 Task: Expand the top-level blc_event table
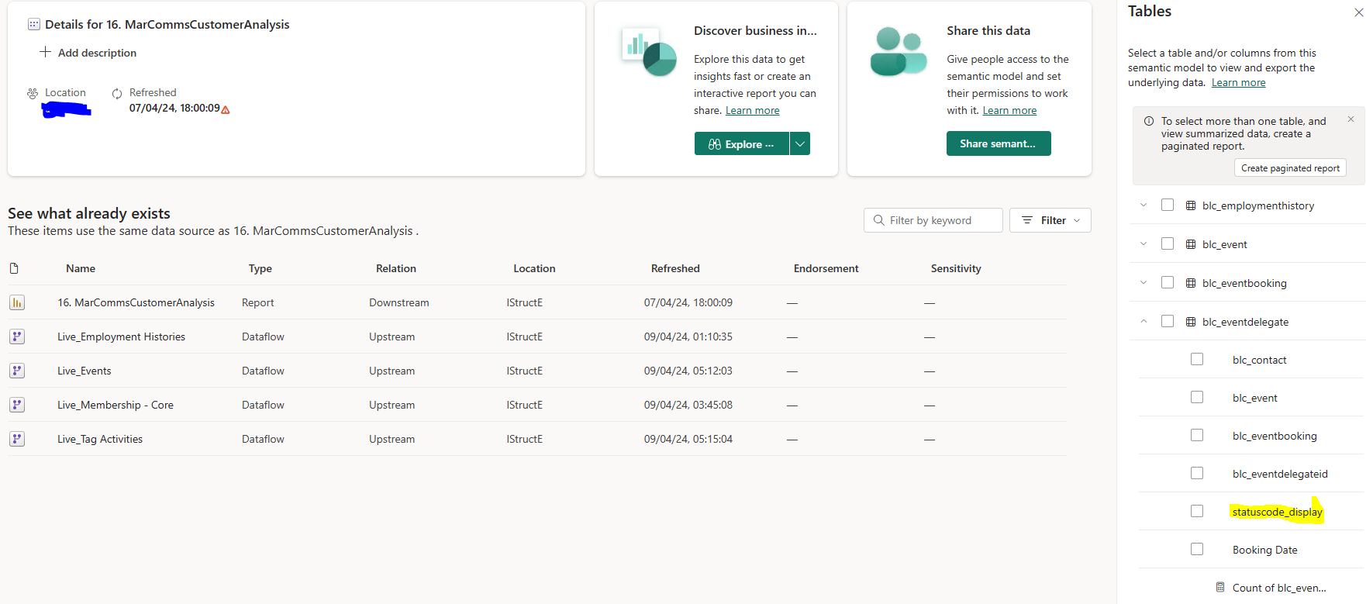click(1144, 243)
